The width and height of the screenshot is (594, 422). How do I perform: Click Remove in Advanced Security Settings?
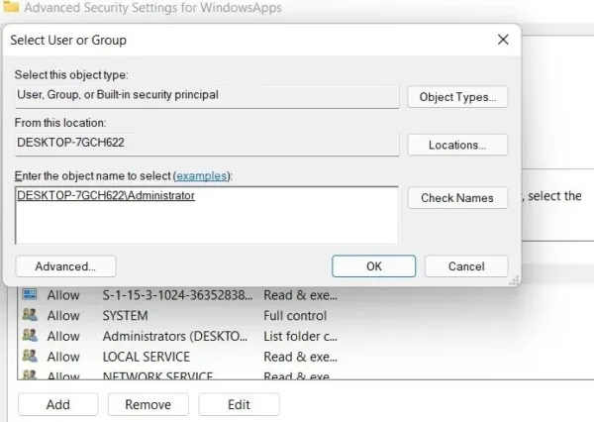[148, 404]
